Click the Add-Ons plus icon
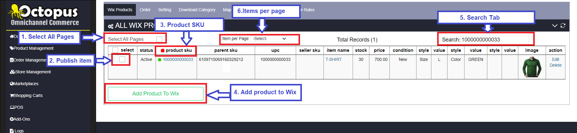Image resolution: width=577 pixels, height=133 pixels. pyautogui.click(x=12, y=119)
